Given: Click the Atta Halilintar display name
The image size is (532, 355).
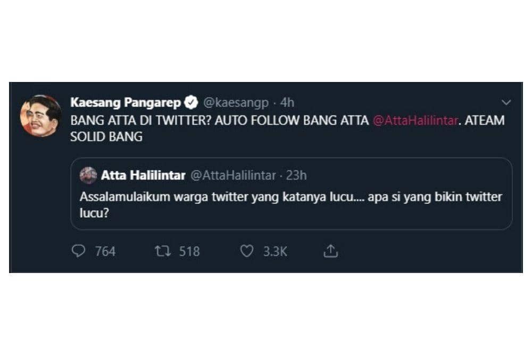Looking at the screenshot, I should [142, 175].
